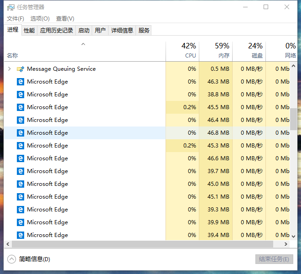301x274 pixels.
Task: Click the 45.3 MB memory cell
Action: pyautogui.click(x=216, y=146)
